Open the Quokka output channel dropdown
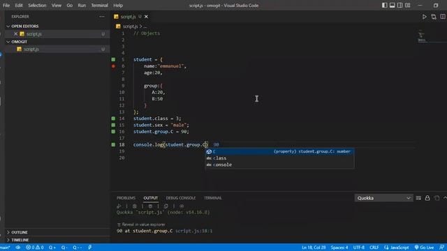Screen dimensions: 447x251 (383, 198)
